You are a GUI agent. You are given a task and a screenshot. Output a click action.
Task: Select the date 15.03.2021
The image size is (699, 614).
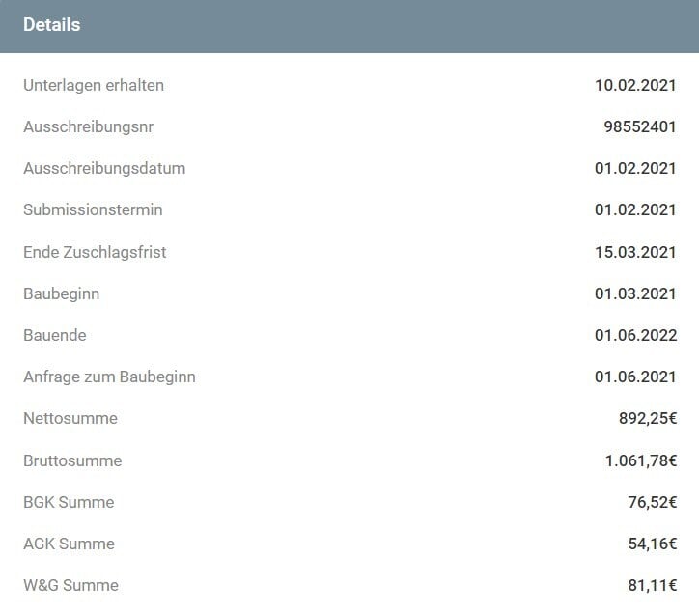pos(635,252)
